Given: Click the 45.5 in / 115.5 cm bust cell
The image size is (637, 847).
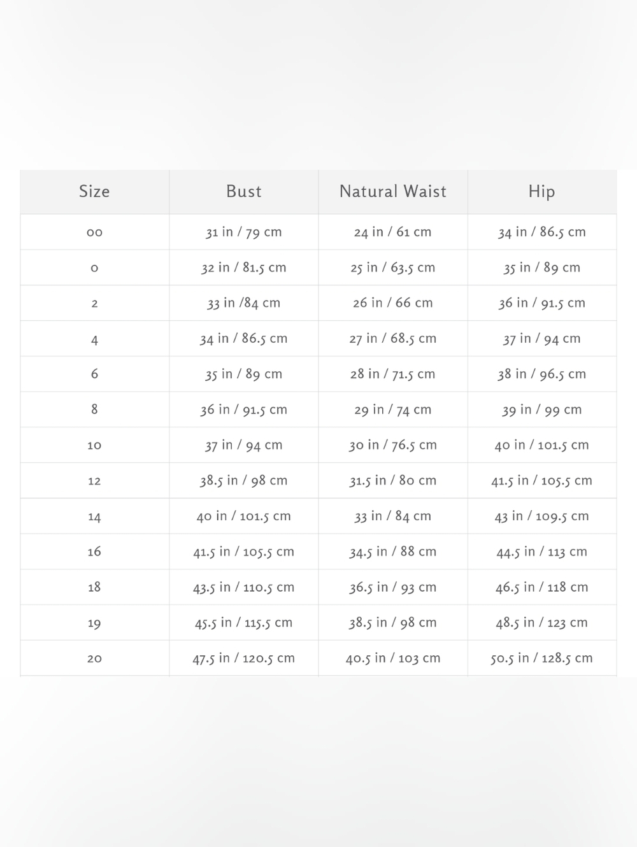Looking at the screenshot, I should point(244,623).
